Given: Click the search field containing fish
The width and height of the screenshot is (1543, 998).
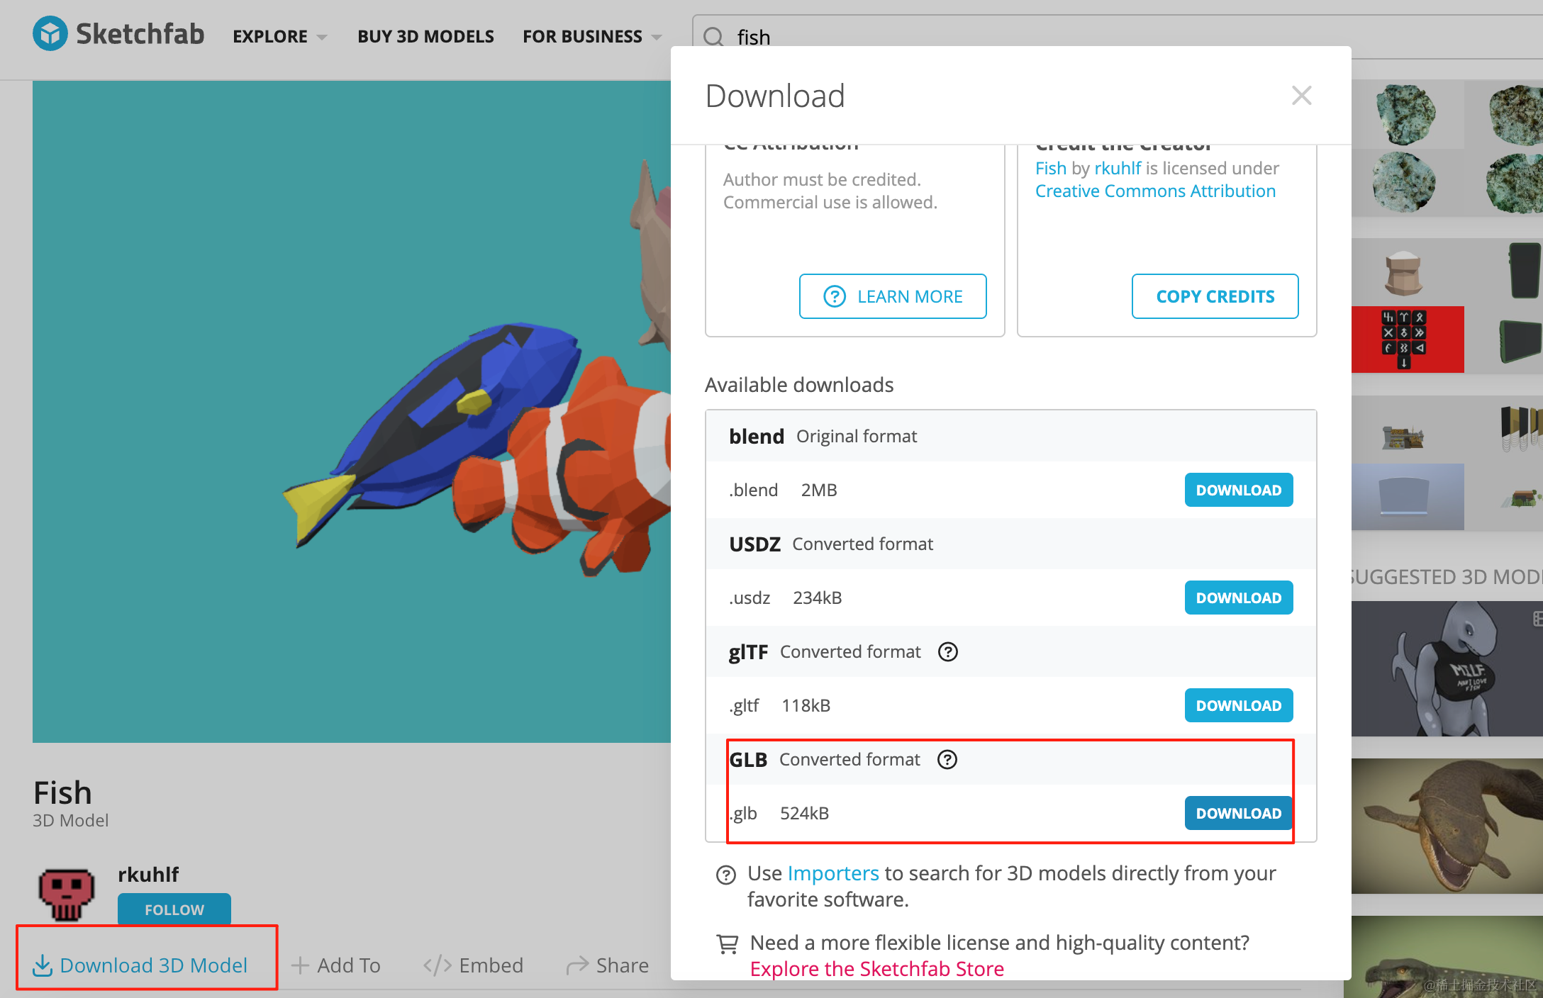Looking at the screenshot, I should (x=1118, y=37).
